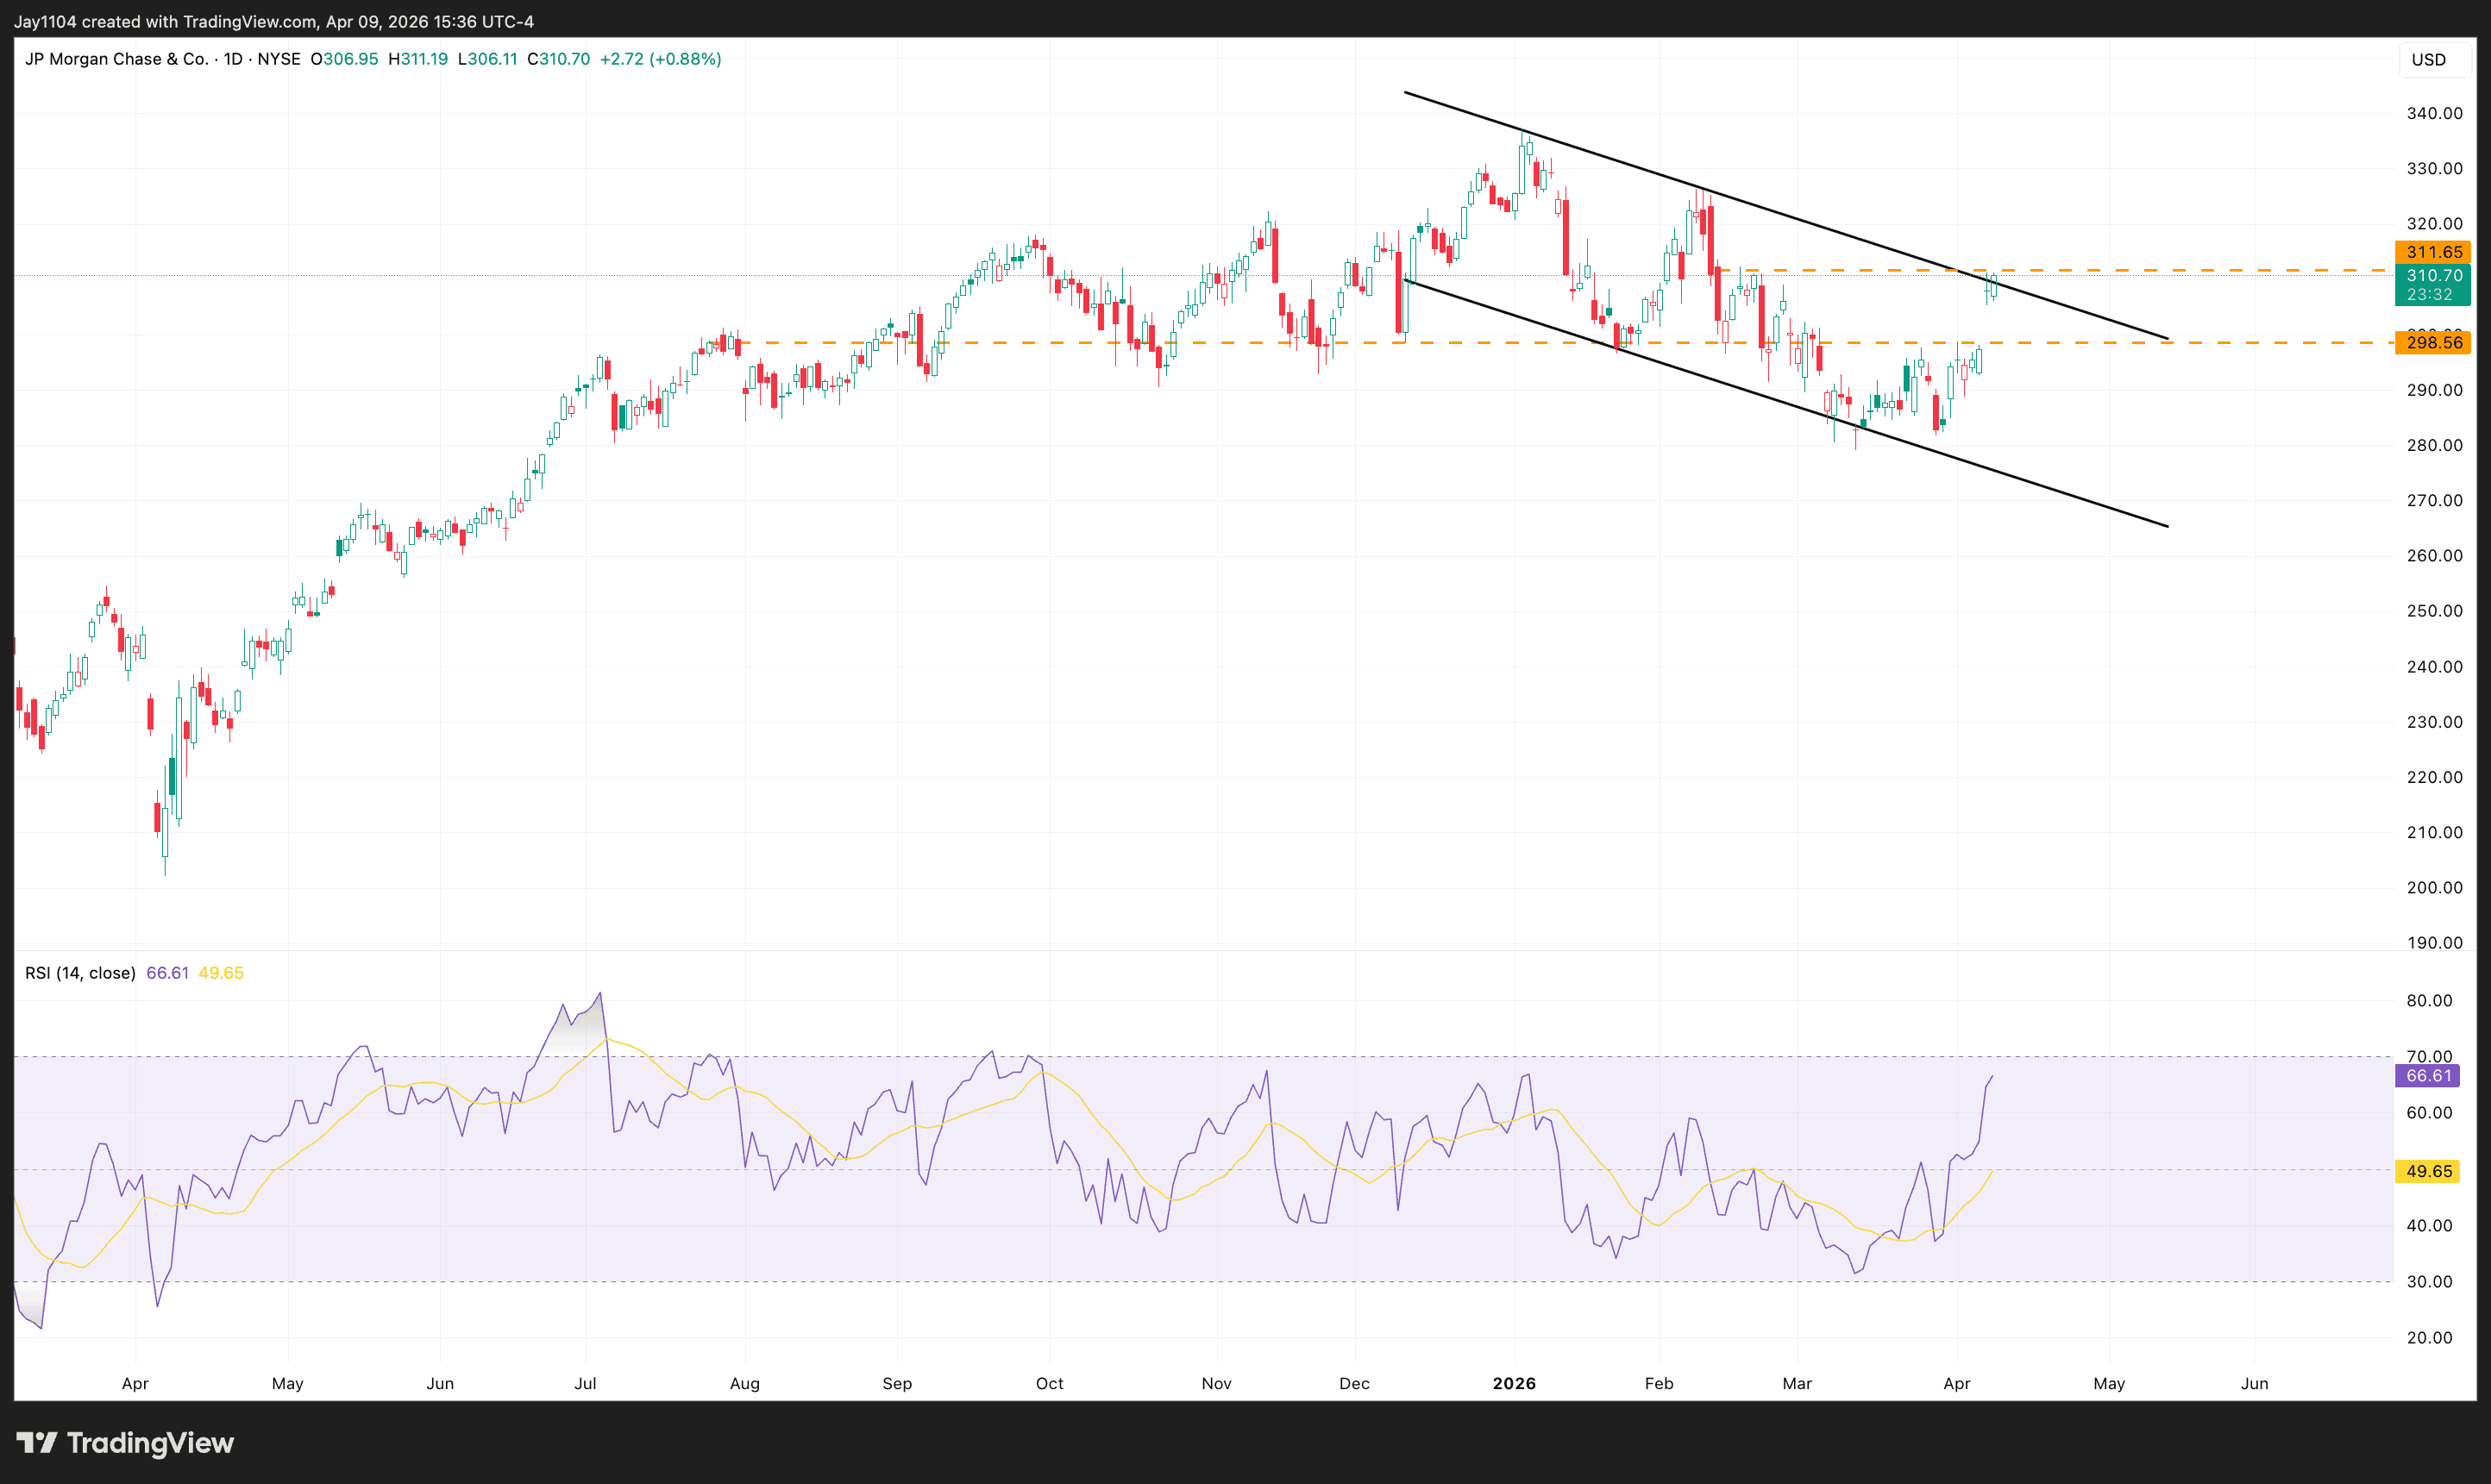Click the Apr label on the time axis
2491x1484 pixels.
136,1383
